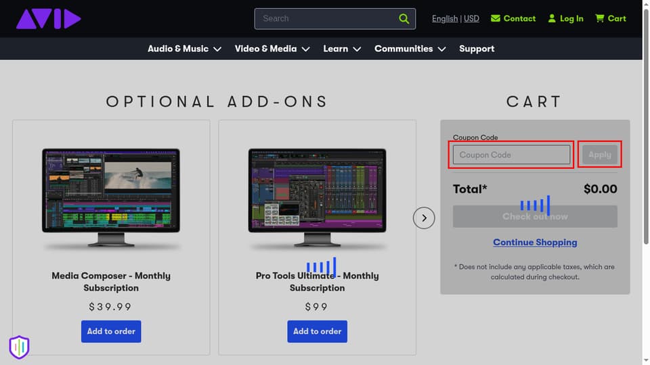Advance add-ons carousel with next arrow
The image size is (650, 365).
pyautogui.click(x=424, y=218)
